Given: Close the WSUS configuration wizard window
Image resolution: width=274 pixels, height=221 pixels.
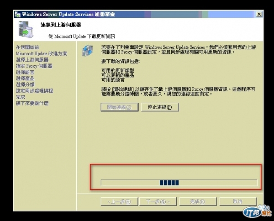Looking at the screenshot, I should [259, 14].
